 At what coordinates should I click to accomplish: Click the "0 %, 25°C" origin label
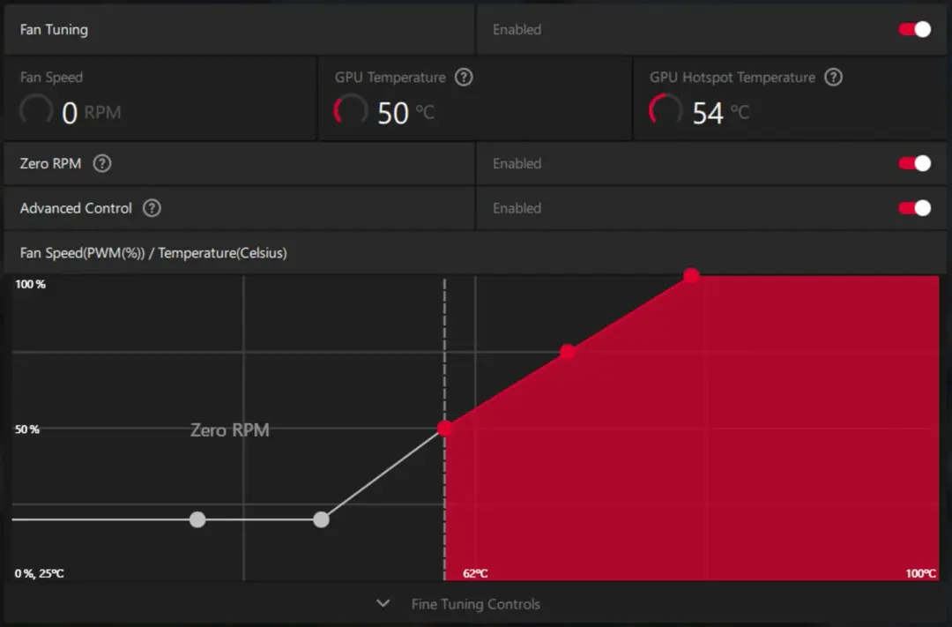[40, 573]
